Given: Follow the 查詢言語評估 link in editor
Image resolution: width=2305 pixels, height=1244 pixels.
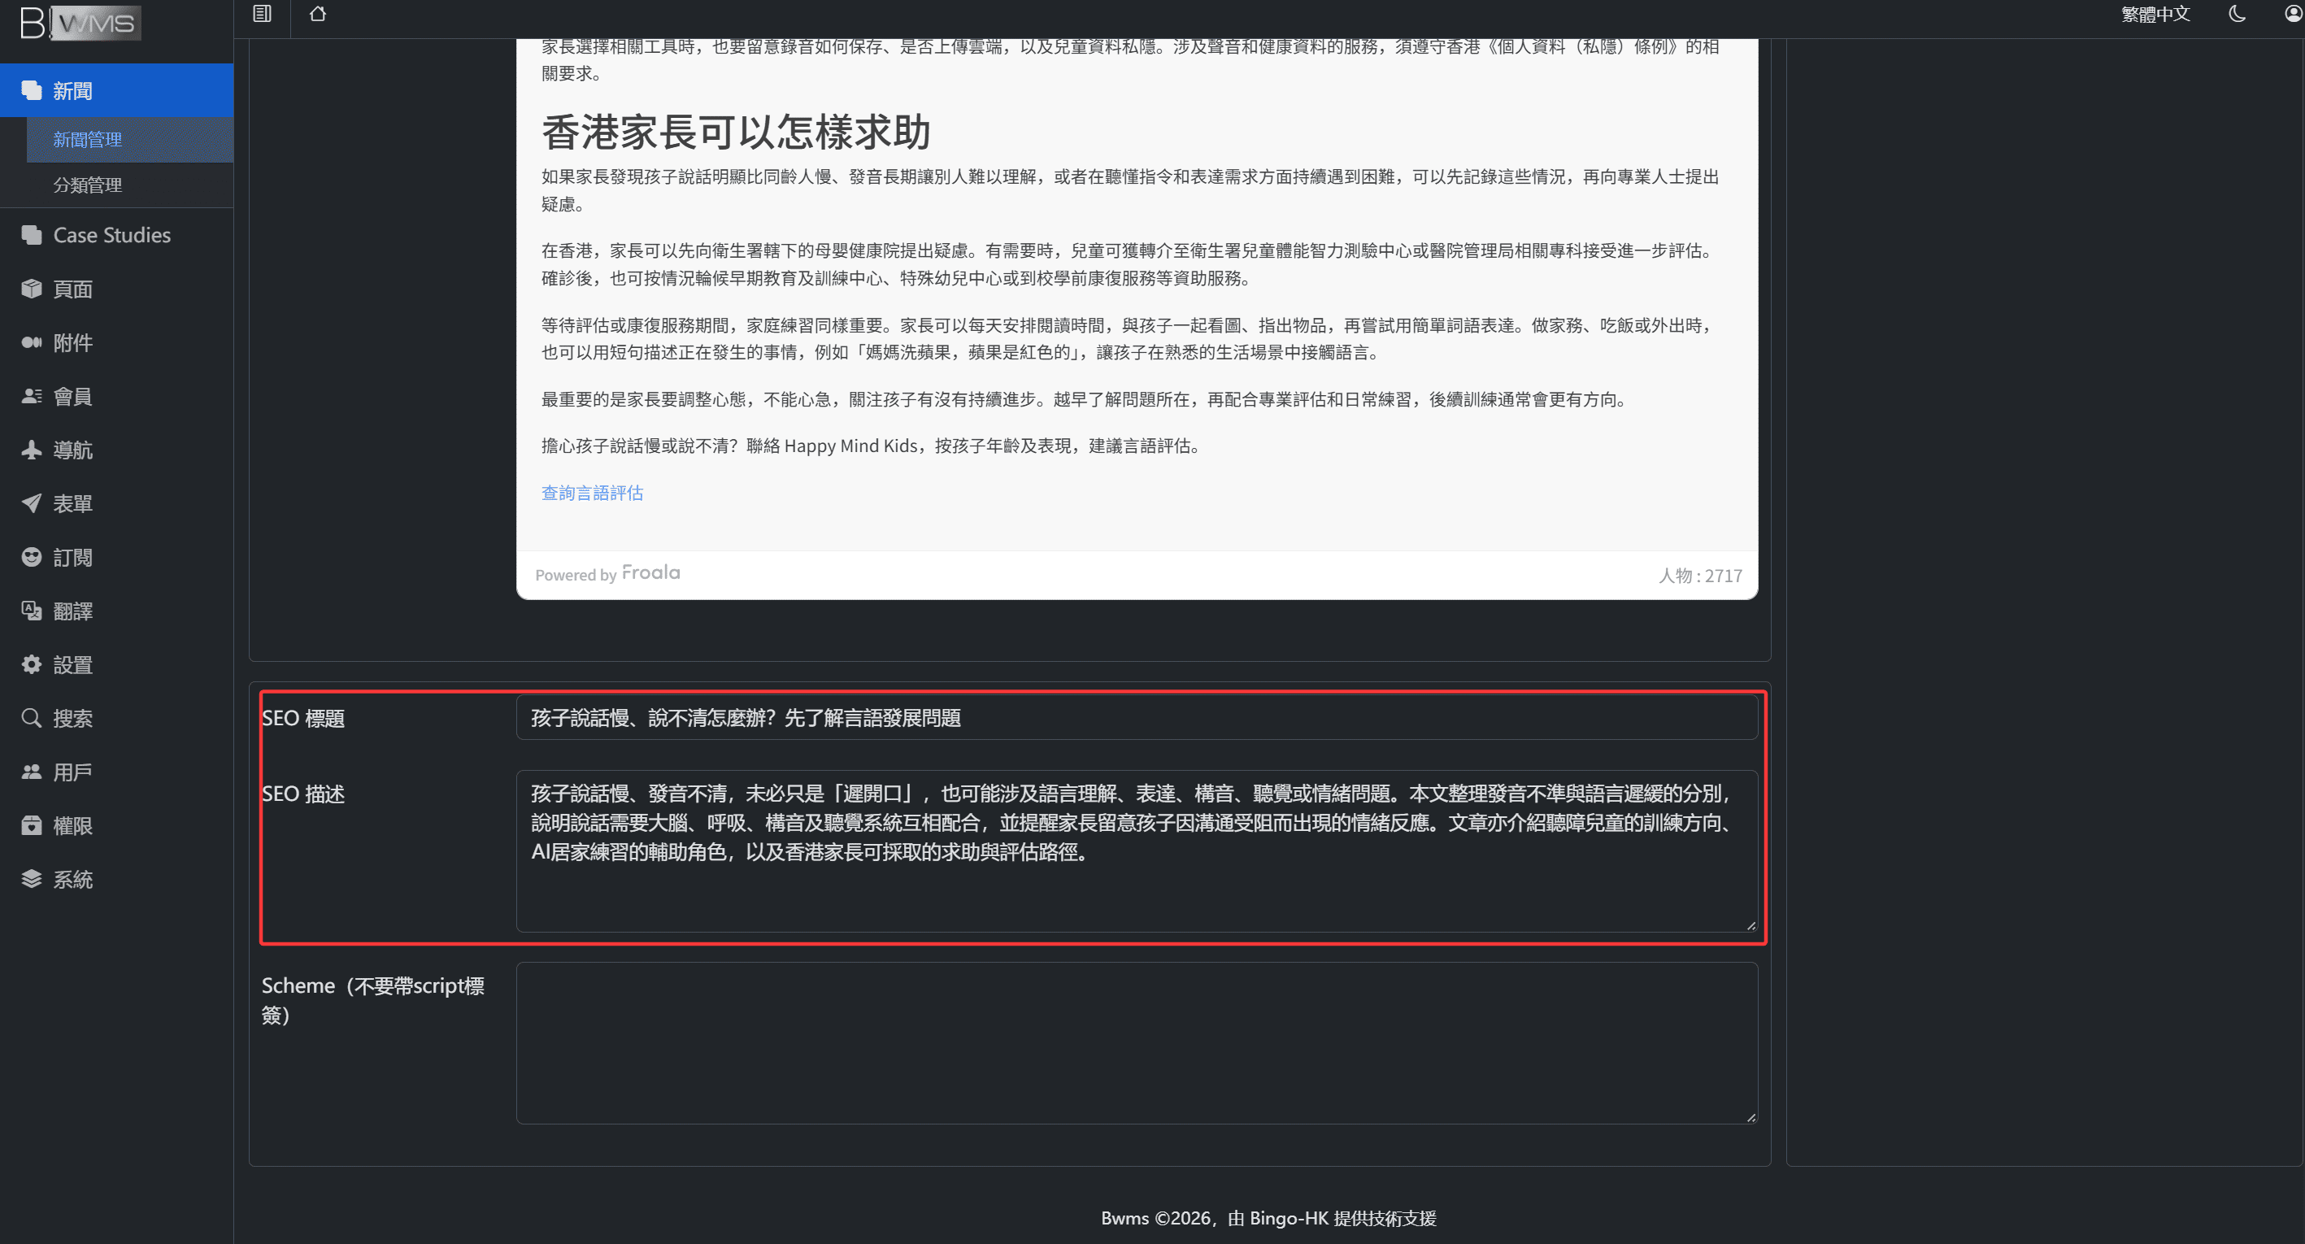Looking at the screenshot, I should (593, 493).
